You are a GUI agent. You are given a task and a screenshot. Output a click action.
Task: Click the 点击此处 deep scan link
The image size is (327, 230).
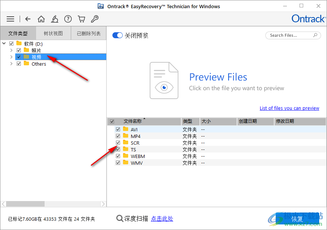tap(162, 218)
